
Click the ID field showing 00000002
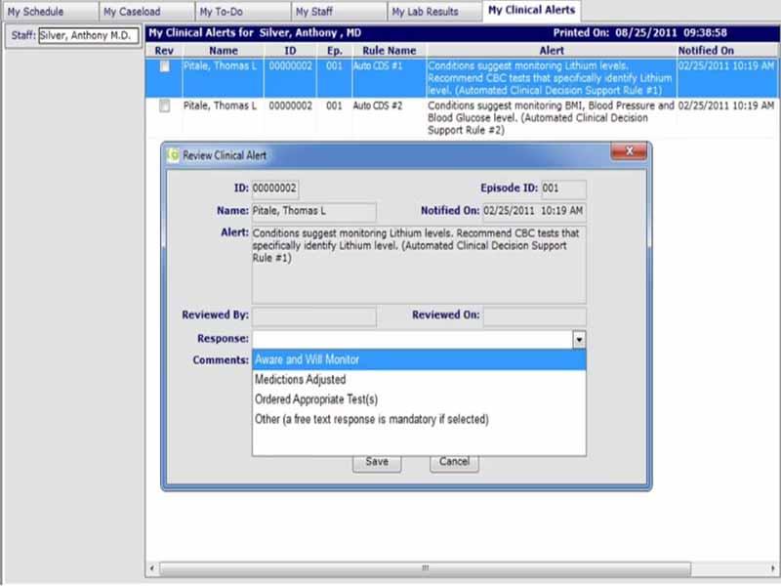pos(275,188)
